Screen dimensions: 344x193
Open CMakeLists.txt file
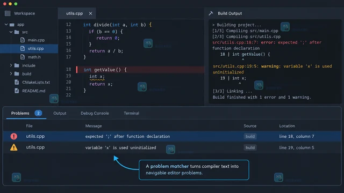36,82
